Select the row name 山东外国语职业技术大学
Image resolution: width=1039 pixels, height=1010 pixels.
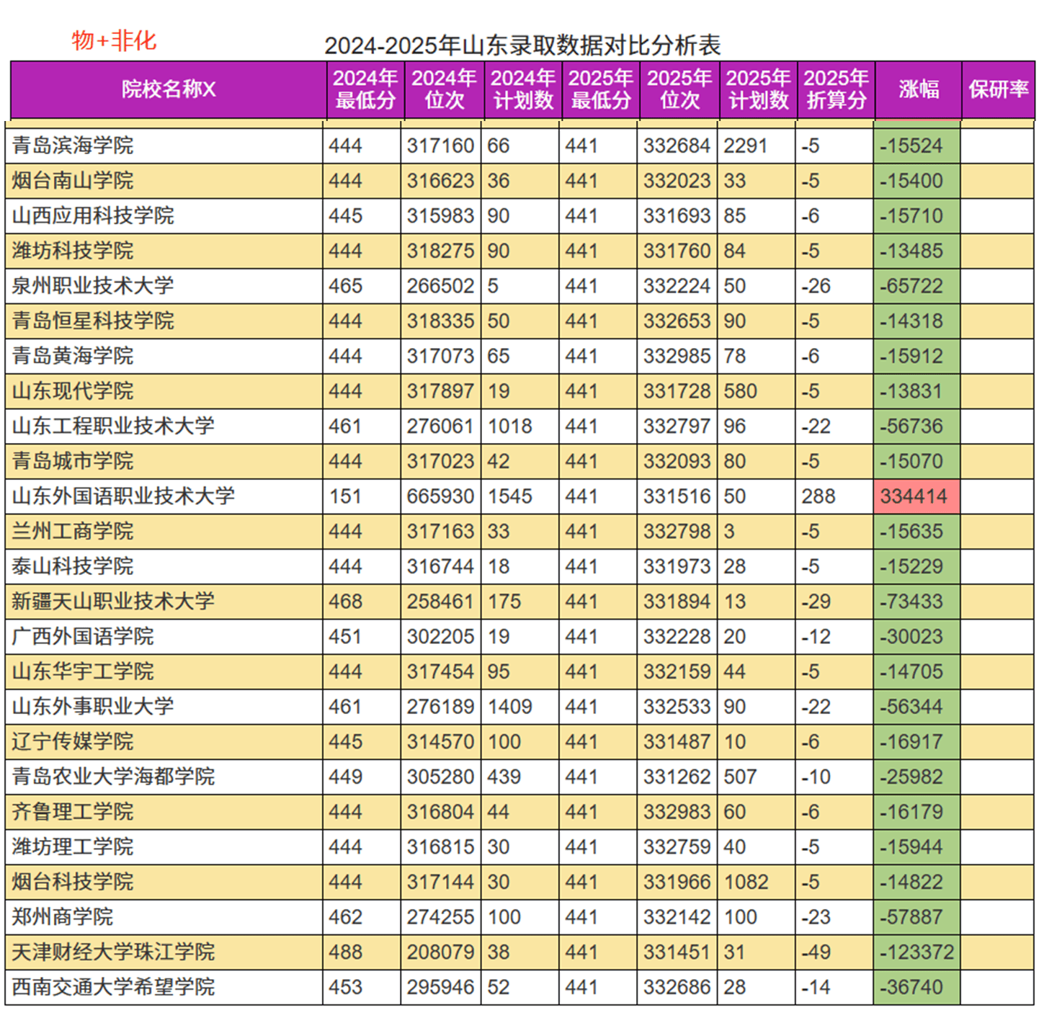(x=123, y=496)
